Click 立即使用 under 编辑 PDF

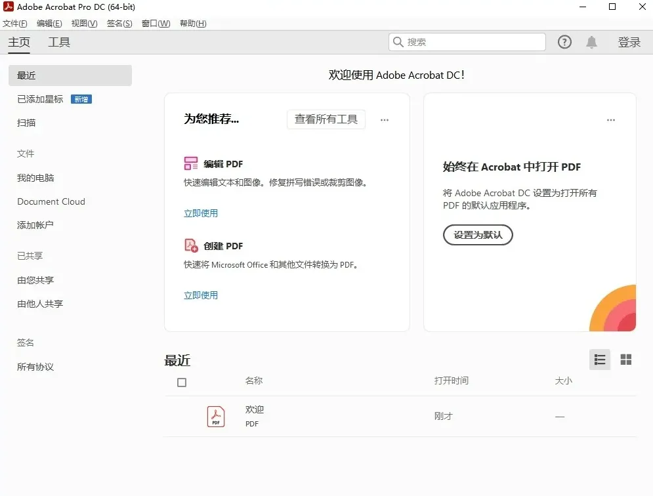[201, 213]
